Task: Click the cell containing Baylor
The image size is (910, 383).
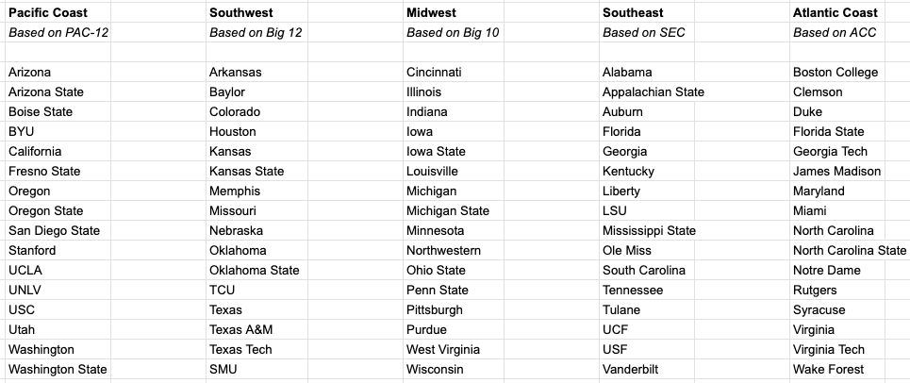Action: tap(227, 92)
